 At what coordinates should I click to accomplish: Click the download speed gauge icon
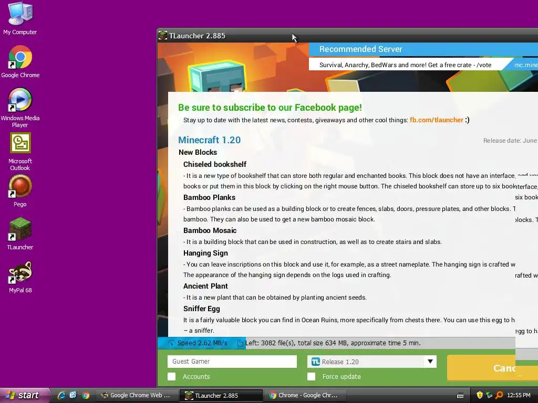[172, 343]
